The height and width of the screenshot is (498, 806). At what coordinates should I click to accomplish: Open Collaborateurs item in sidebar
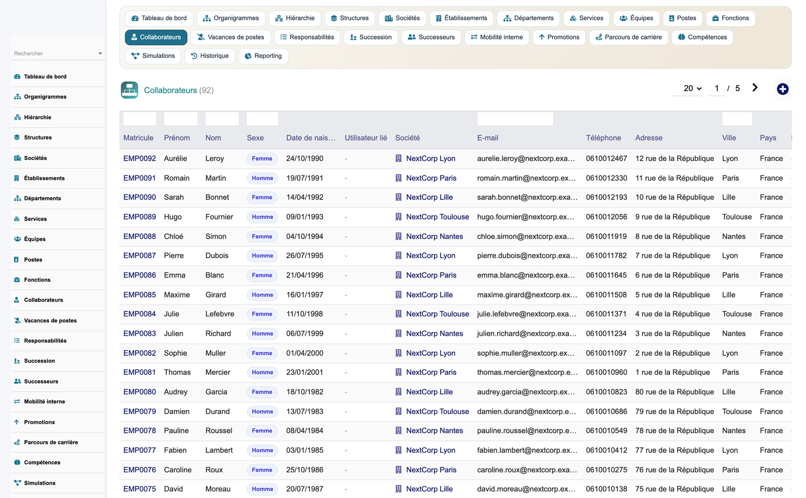(x=58, y=300)
